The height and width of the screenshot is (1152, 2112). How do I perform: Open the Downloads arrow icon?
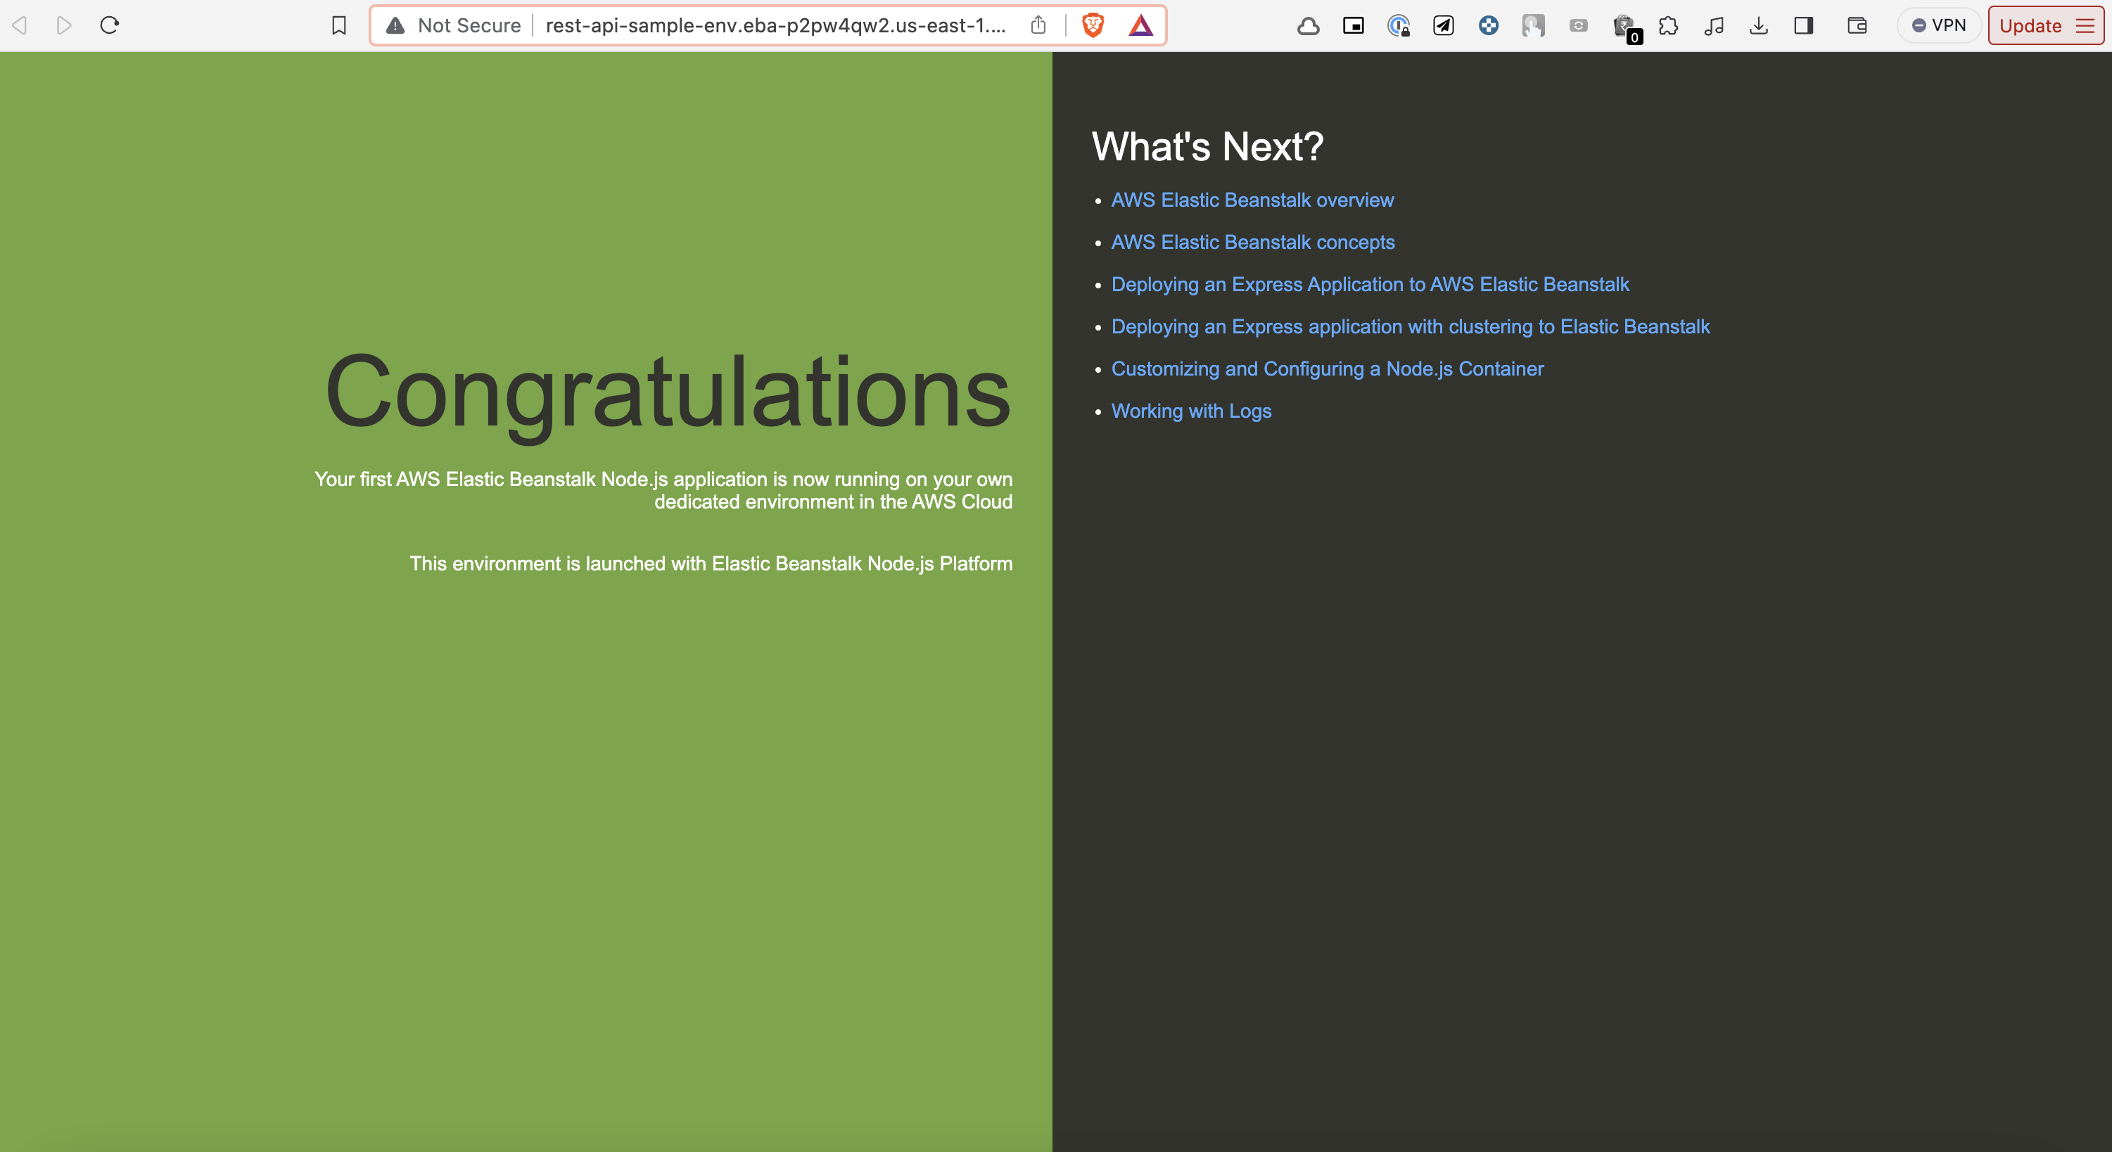[x=1758, y=25]
